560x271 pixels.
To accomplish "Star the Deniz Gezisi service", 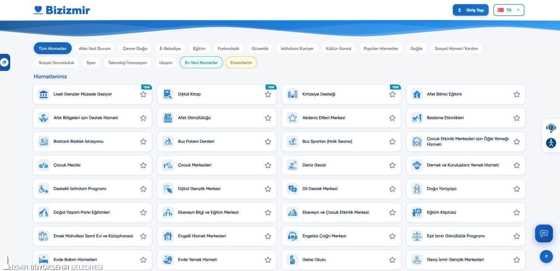I will point(392,165).
